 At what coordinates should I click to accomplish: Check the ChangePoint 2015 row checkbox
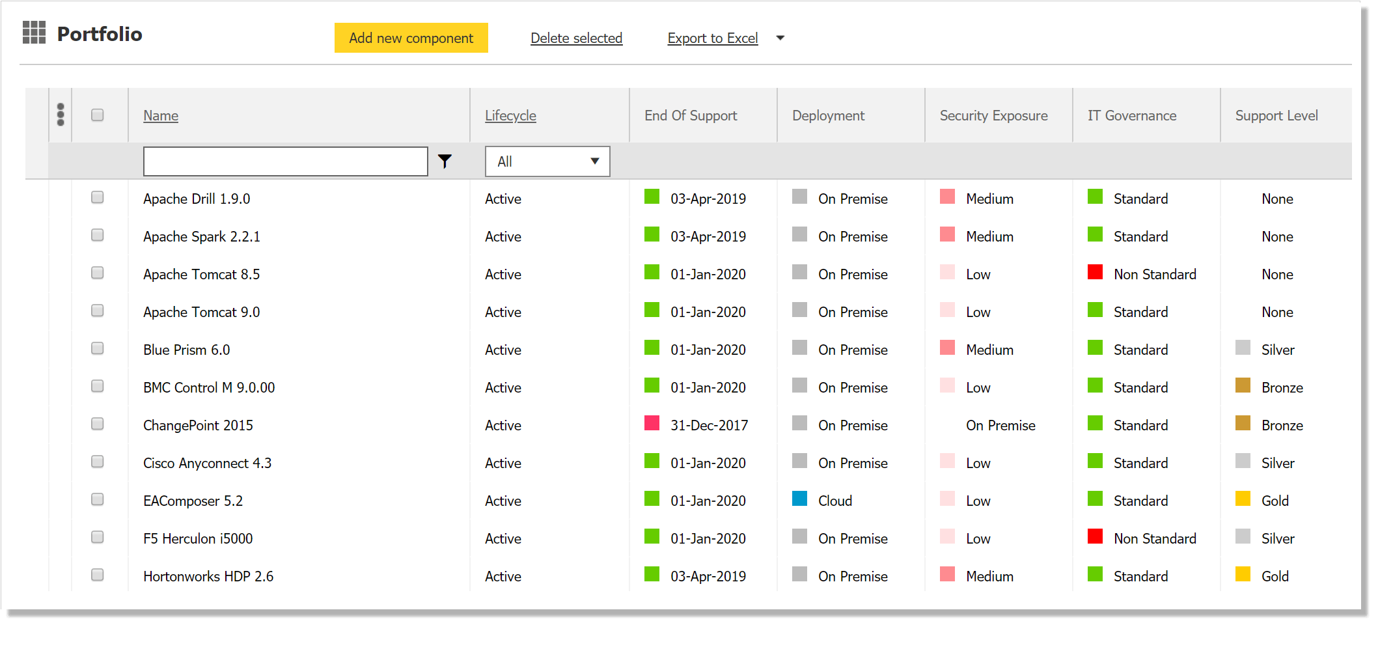pyautogui.click(x=98, y=424)
